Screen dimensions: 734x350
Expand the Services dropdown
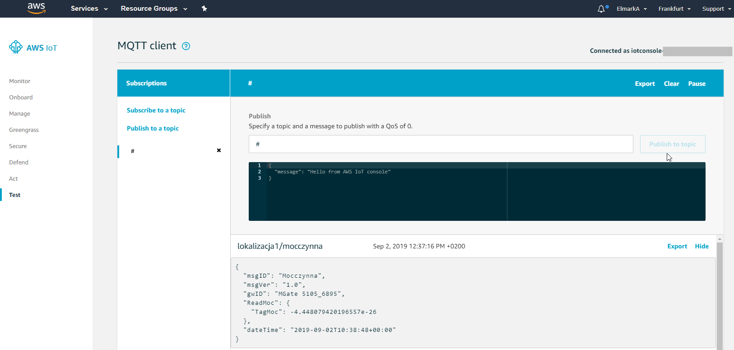[89, 9]
